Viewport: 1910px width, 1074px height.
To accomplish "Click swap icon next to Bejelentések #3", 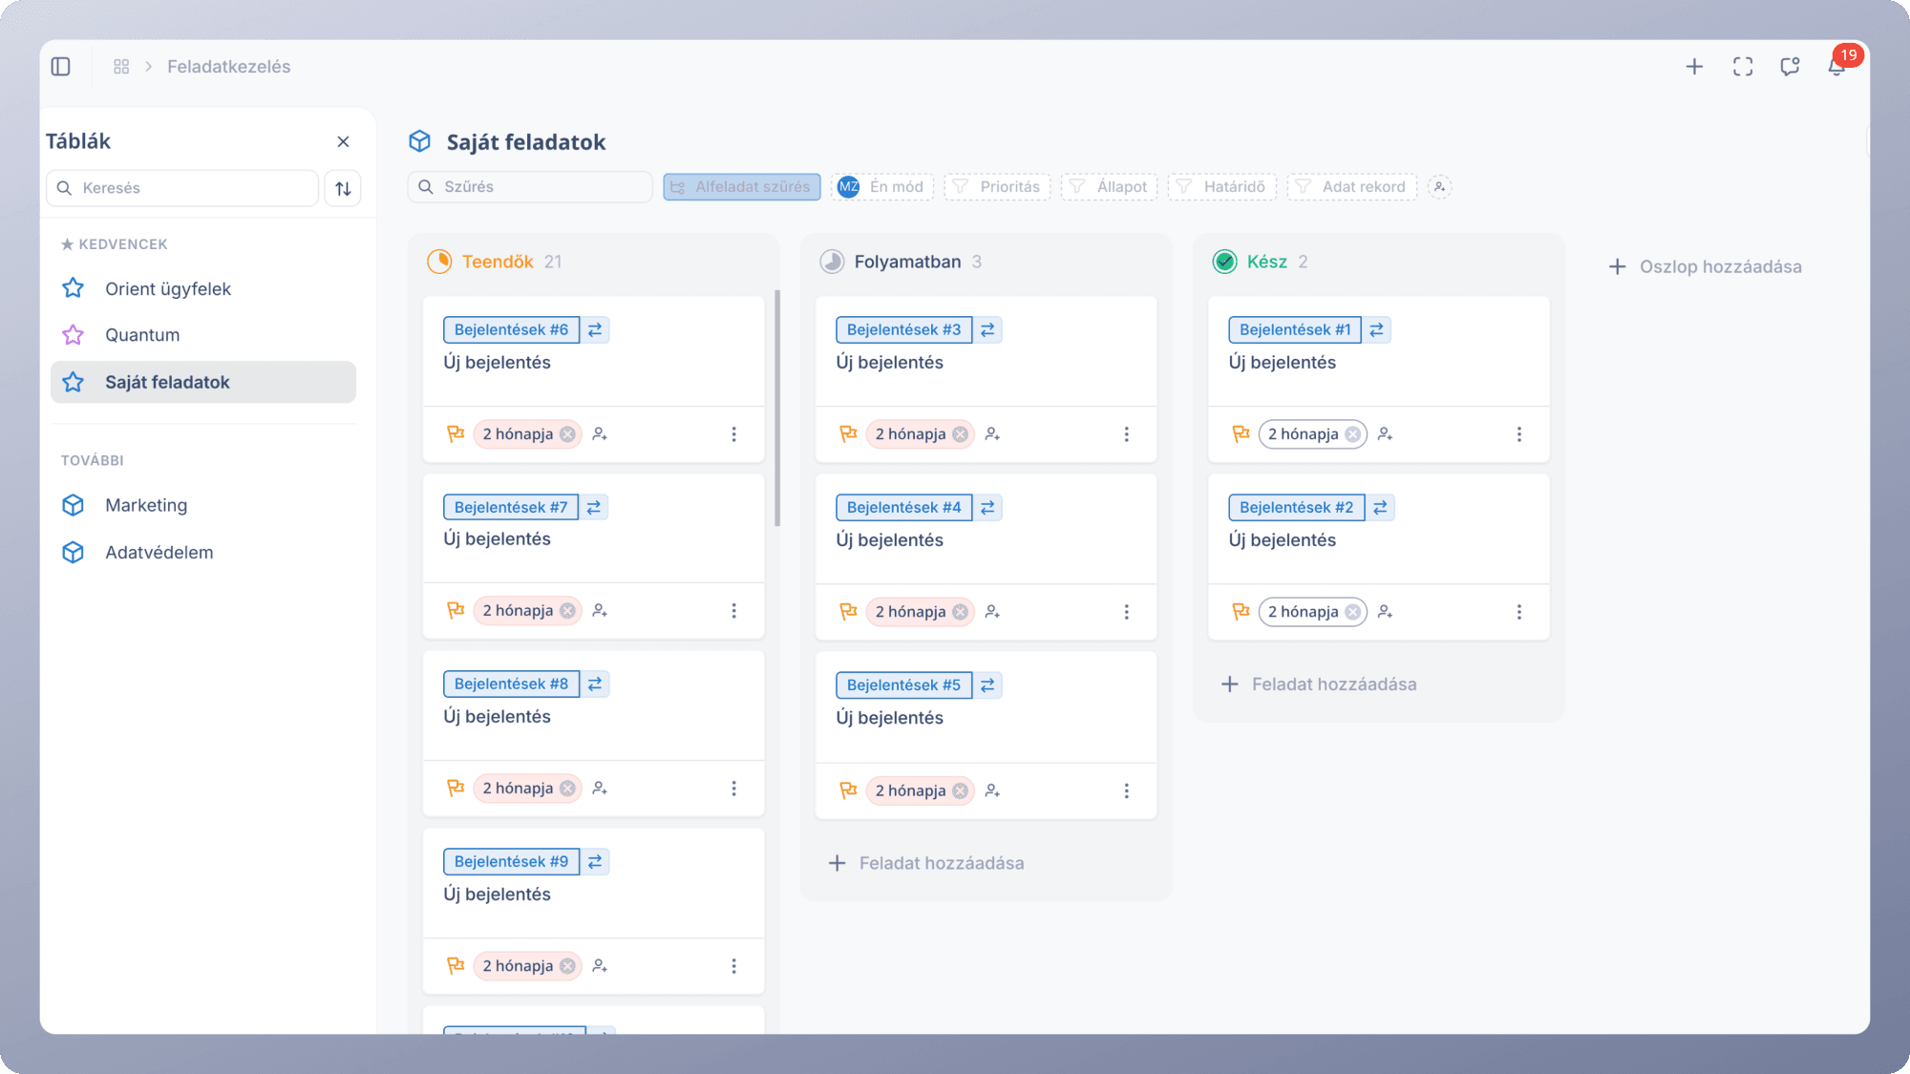I will [987, 330].
